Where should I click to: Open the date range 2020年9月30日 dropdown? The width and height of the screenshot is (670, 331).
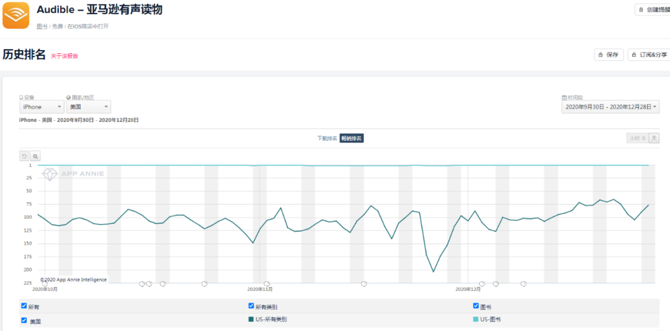[610, 107]
